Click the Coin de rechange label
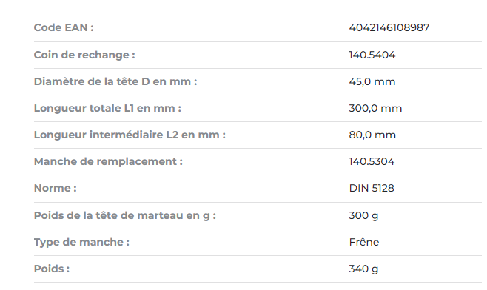The height and width of the screenshot is (290, 487). 84,55
